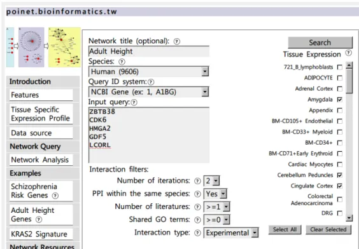
Task: Click the Clear Selected button
Action: pyautogui.click(x=328, y=229)
